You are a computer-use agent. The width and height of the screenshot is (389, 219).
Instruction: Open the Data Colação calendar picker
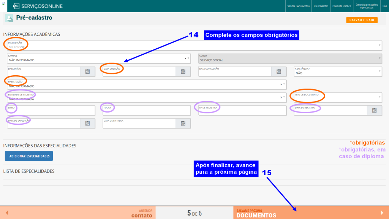tap(183, 71)
